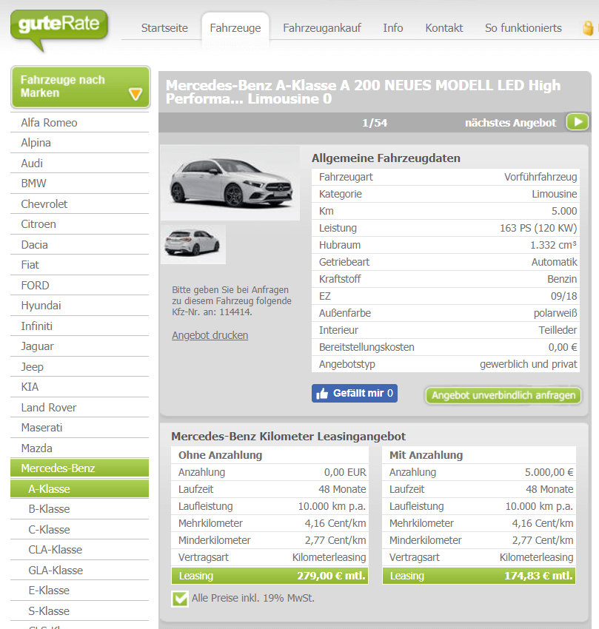Click the Ohne Anzahlung heading

(220, 455)
